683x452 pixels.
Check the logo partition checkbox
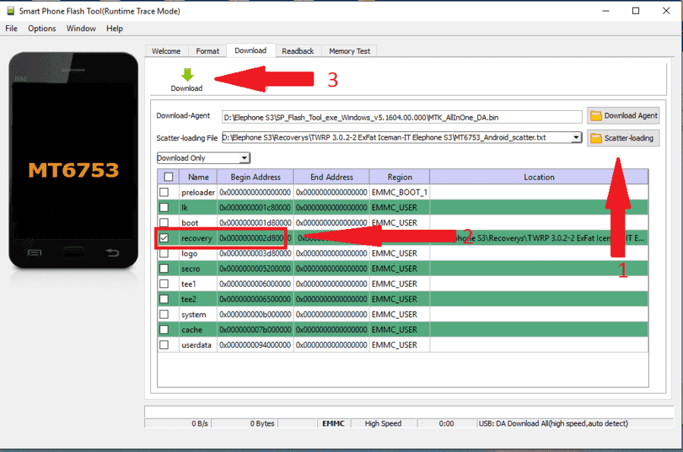(164, 253)
